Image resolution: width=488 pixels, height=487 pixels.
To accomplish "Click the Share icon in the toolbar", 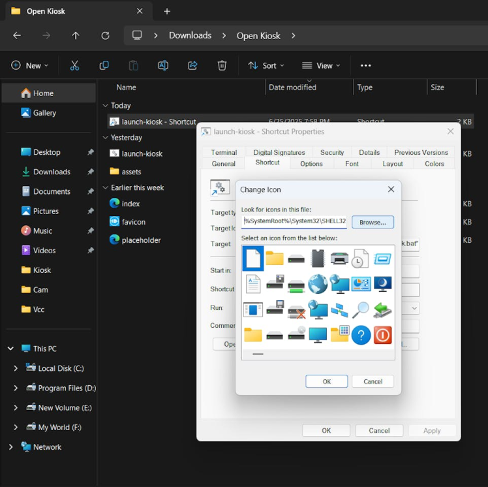I will pyautogui.click(x=192, y=65).
